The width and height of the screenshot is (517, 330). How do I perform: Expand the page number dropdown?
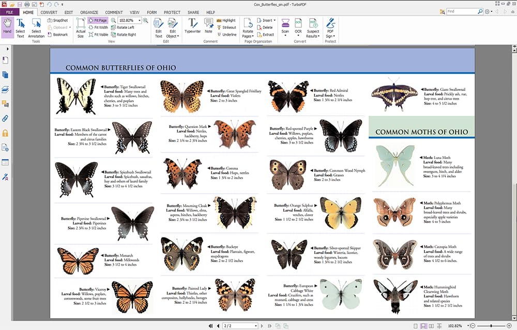(x=255, y=326)
